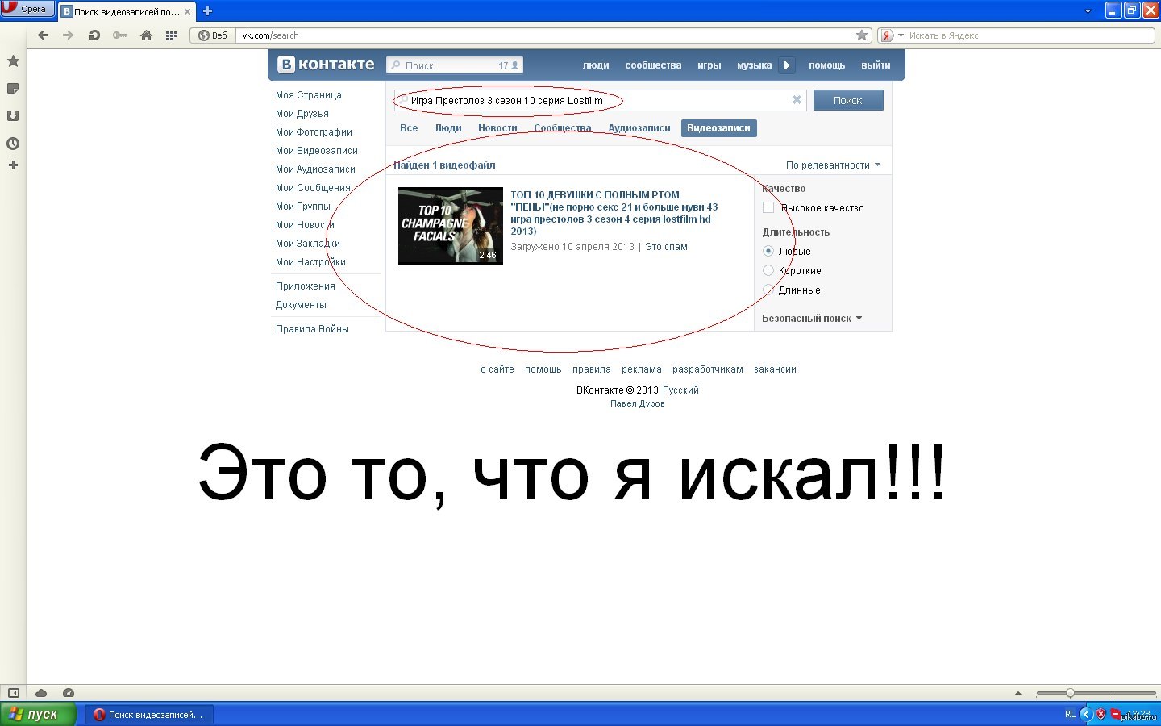1161x726 pixels.
Task: Click the Web badge in the address bar
Action: coord(213,35)
